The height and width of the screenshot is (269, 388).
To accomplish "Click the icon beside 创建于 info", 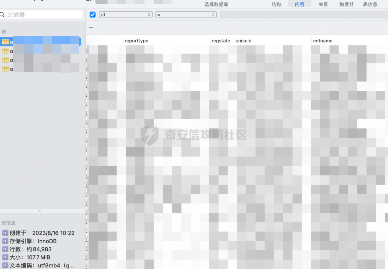I will coord(5,233).
